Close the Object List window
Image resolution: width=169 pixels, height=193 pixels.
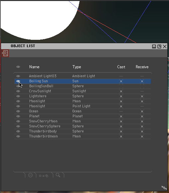[x=165, y=46]
